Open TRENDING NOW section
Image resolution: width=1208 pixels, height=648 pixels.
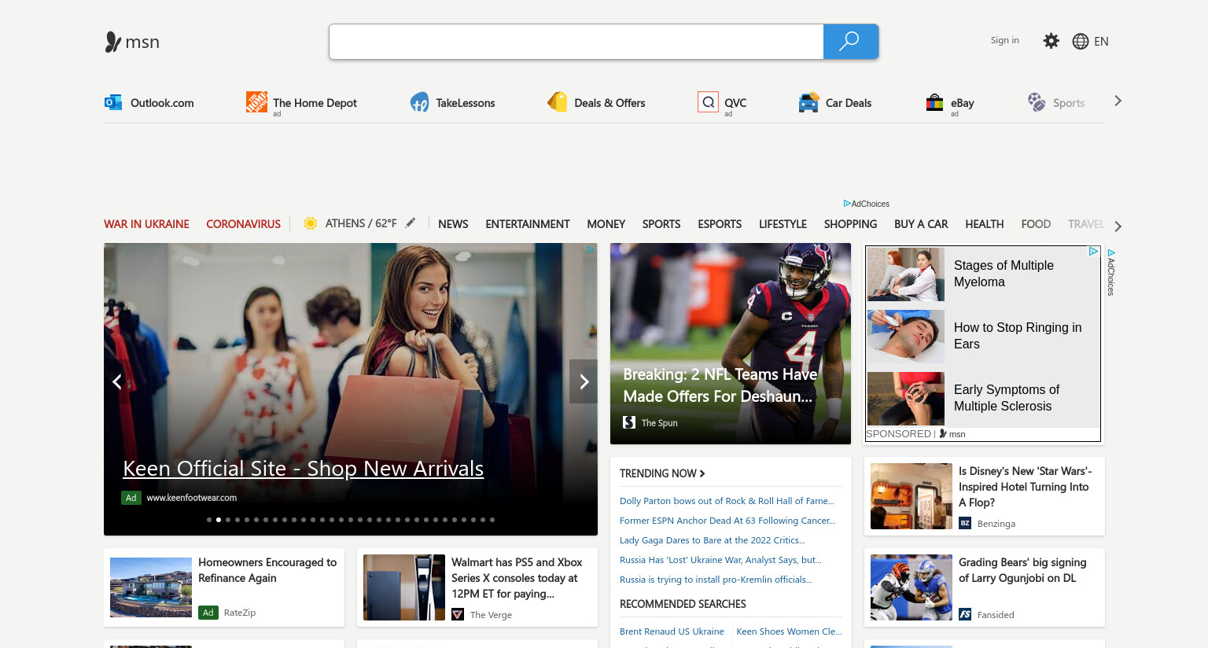point(662,473)
